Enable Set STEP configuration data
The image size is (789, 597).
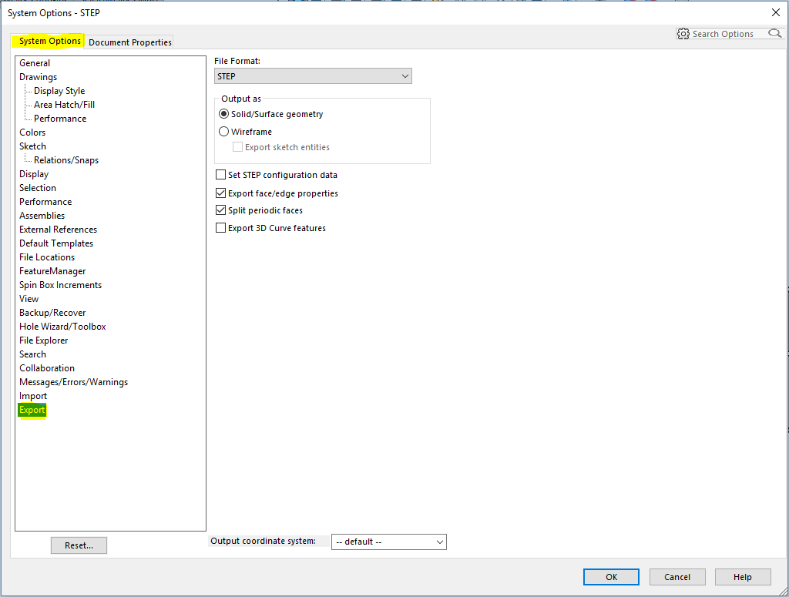(220, 175)
